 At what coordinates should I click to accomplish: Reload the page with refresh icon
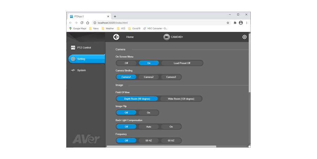point(82,23)
